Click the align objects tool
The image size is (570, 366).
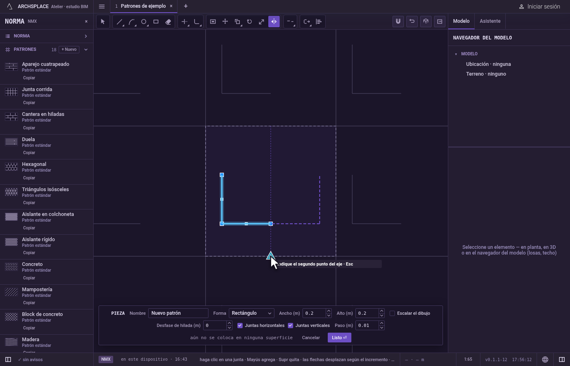[x=319, y=22]
